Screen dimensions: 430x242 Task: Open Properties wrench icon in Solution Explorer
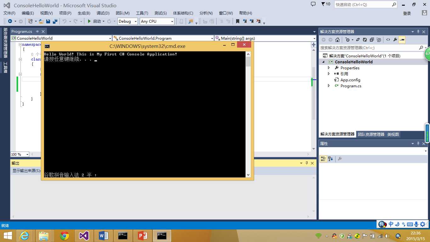point(395,40)
